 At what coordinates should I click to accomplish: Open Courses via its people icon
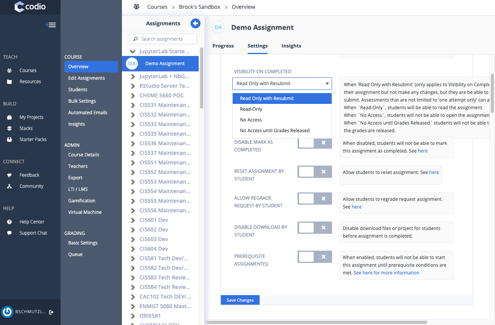point(10,71)
